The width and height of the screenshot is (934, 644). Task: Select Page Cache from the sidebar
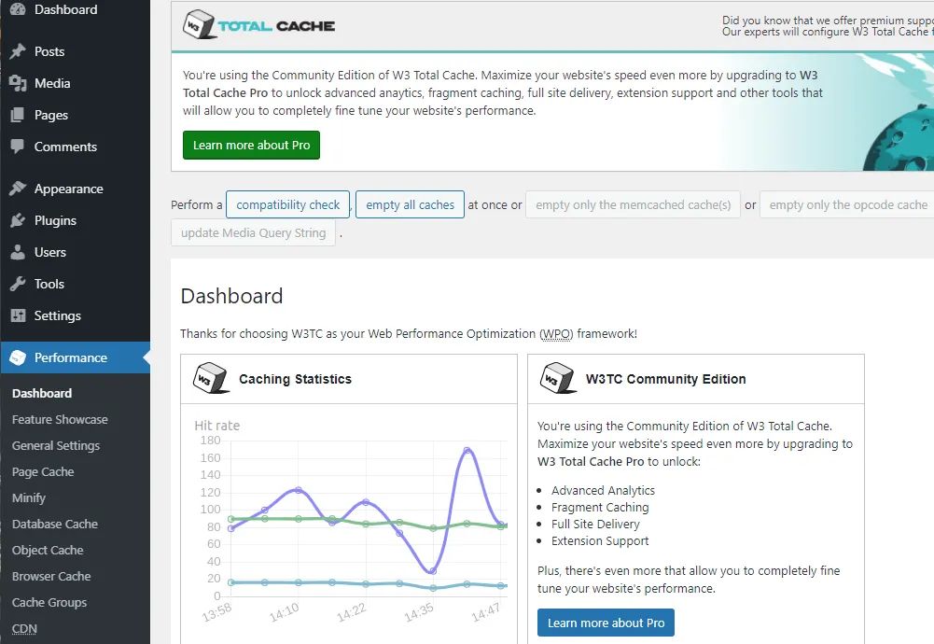tap(44, 471)
